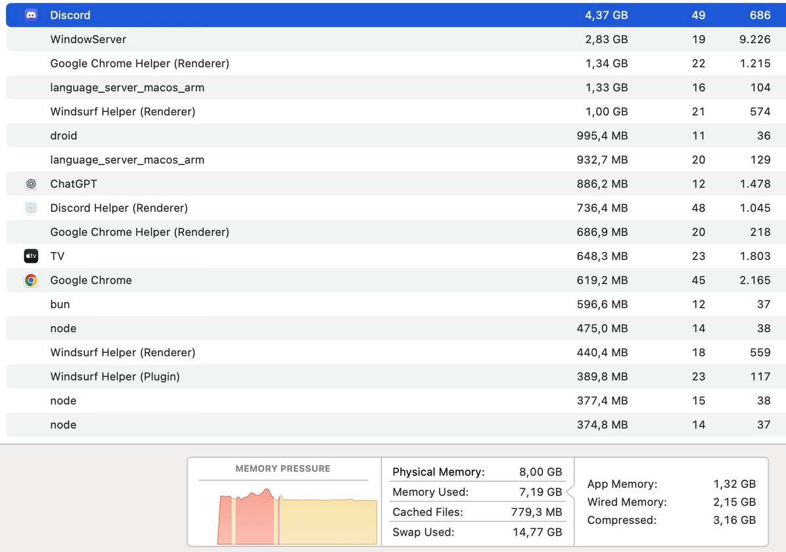The height and width of the screenshot is (552, 786).
Task: Click Discord's 4,37 GB memory value
Action: pyautogui.click(x=607, y=15)
